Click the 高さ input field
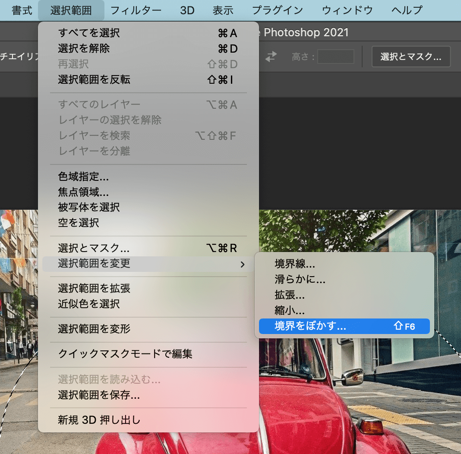Image resolution: width=461 pixels, height=454 pixels. 336,57
